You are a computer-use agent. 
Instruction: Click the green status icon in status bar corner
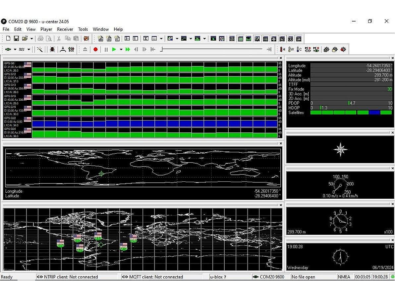click(x=392, y=277)
